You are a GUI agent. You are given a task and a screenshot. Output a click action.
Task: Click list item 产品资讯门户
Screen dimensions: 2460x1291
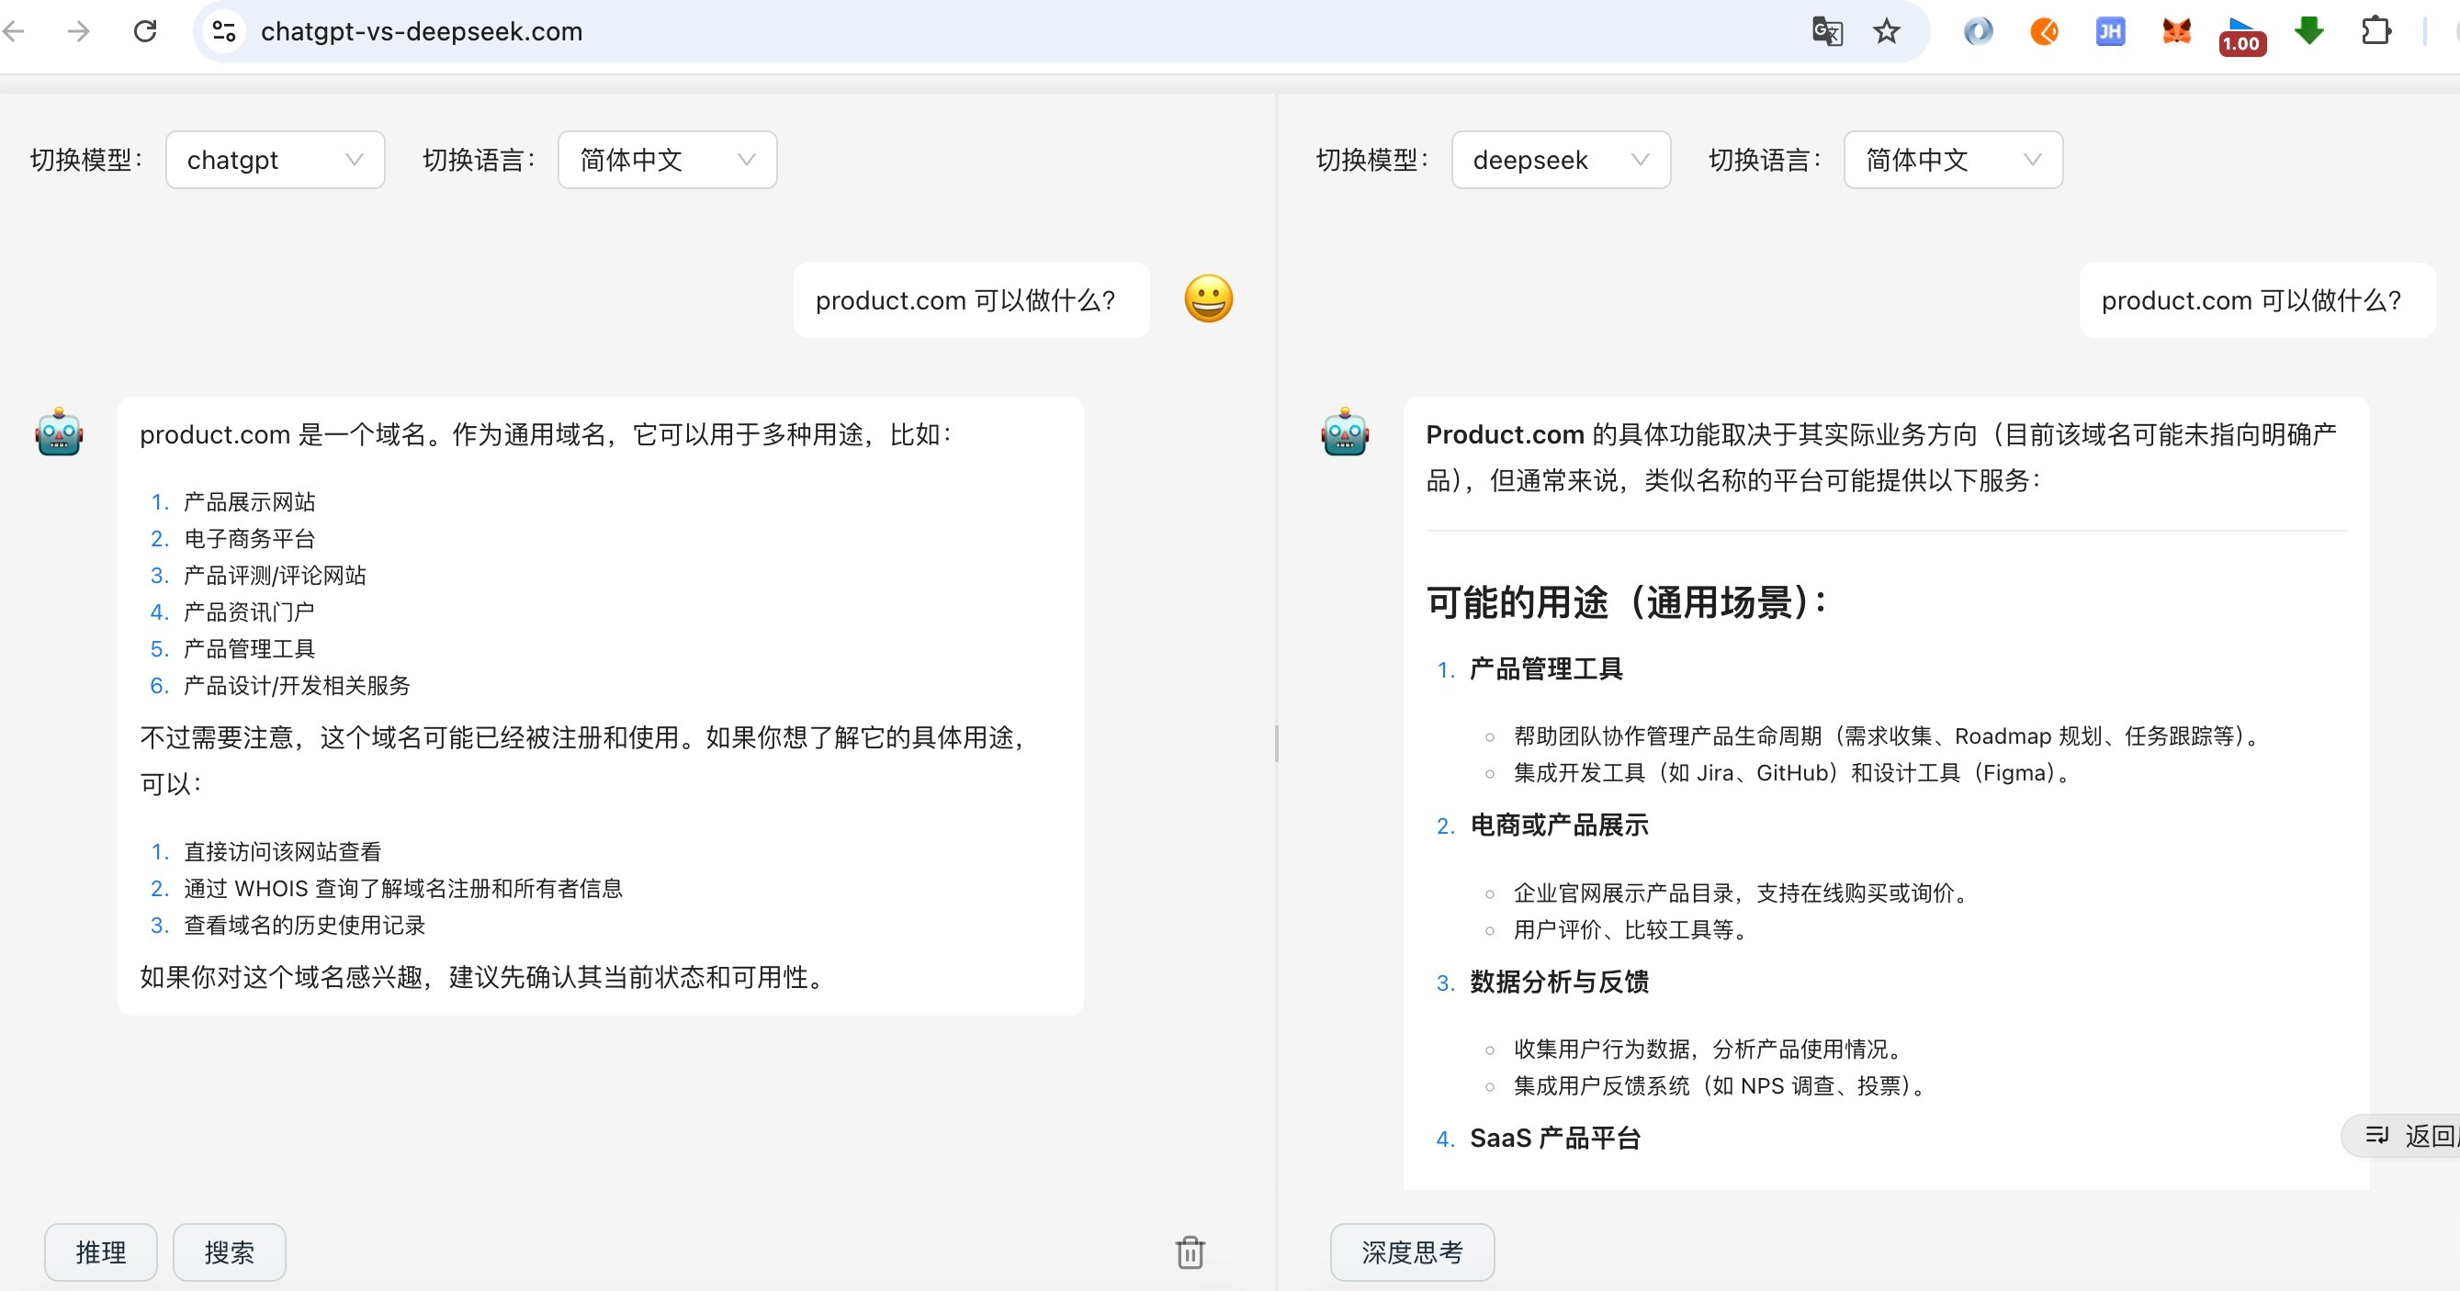pyautogui.click(x=249, y=612)
